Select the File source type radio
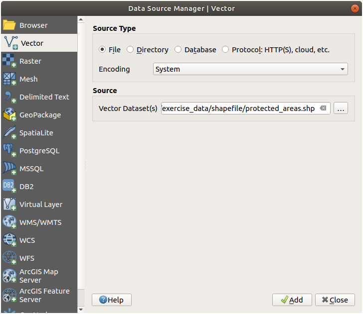Screen dimensions: 363x314 pos(102,50)
